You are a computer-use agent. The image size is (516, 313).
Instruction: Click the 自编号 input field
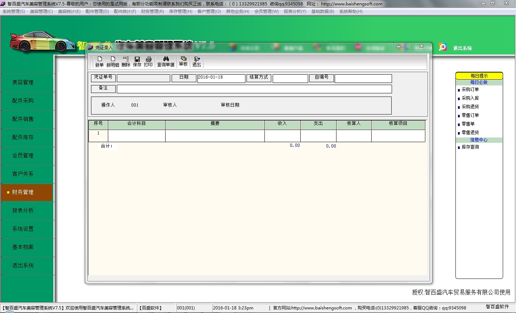click(x=363, y=78)
